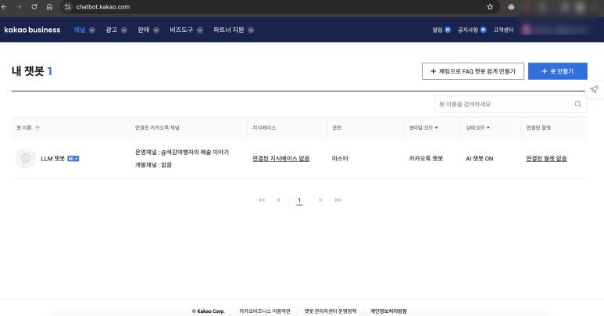
Task: Select the 개발채널 : 없음 text
Action: 153,165
